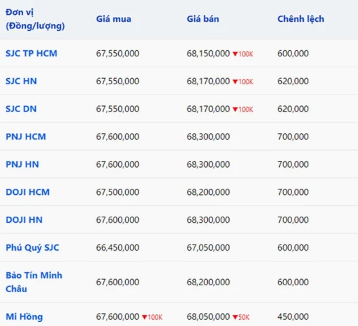This screenshot has height=326, width=358.
Task: Select DOJI HN sell price 68,300,000
Action: (x=209, y=220)
